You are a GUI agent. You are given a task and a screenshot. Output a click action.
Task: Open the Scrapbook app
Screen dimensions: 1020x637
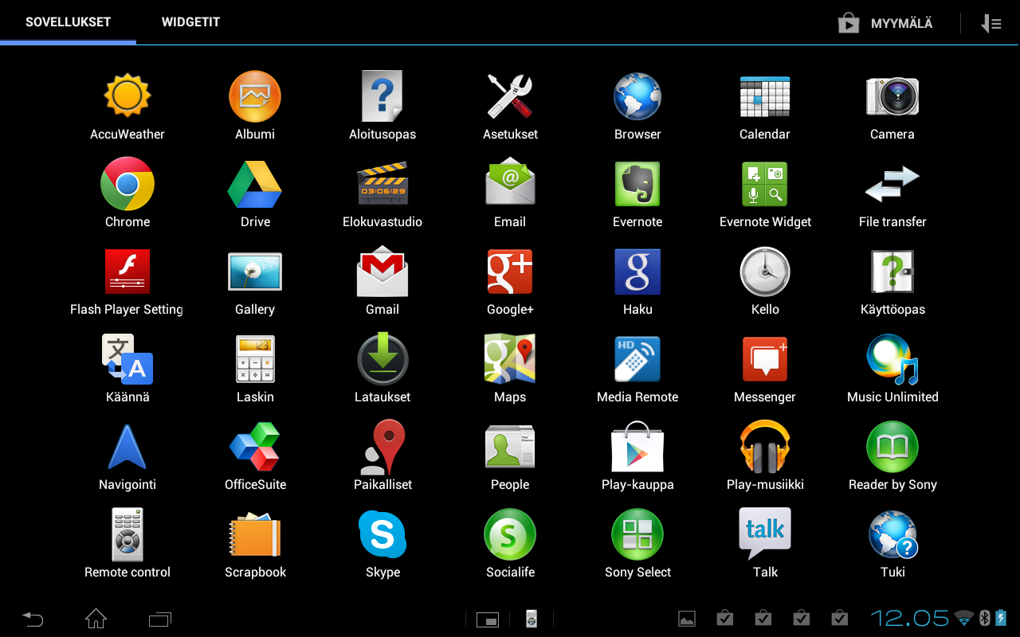coord(255,534)
